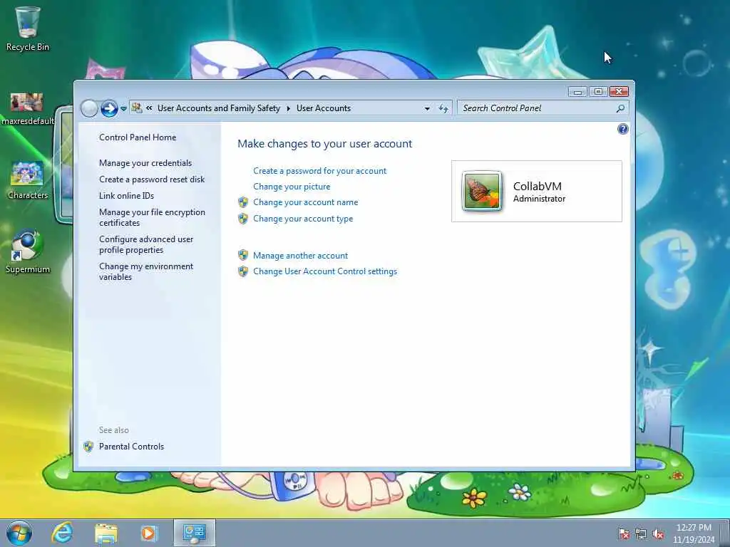Open Link online IDs
This screenshot has height=547, width=730.
(126, 195)
